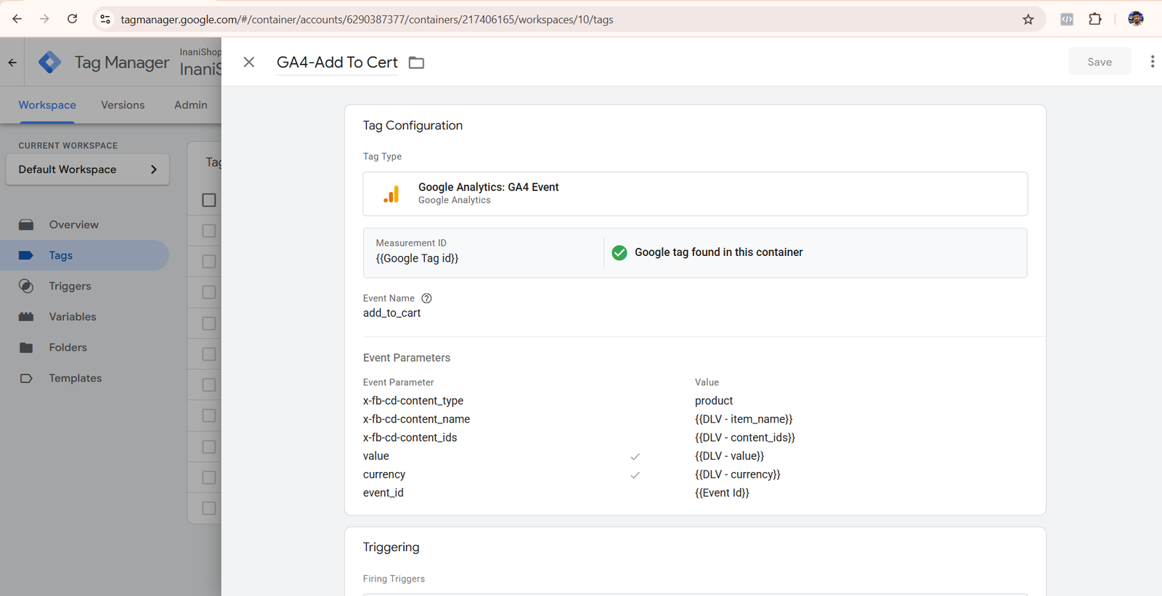Click the {{DLV - item_name}} value

click(744, 419)
